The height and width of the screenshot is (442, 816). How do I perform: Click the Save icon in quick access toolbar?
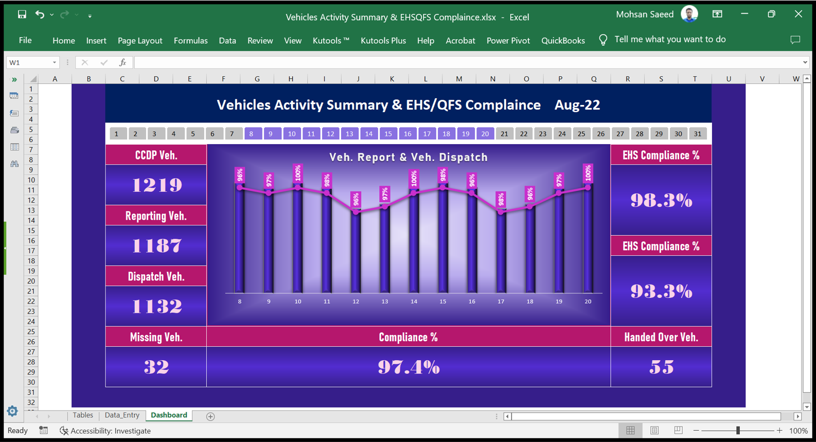tap(22, 14)
